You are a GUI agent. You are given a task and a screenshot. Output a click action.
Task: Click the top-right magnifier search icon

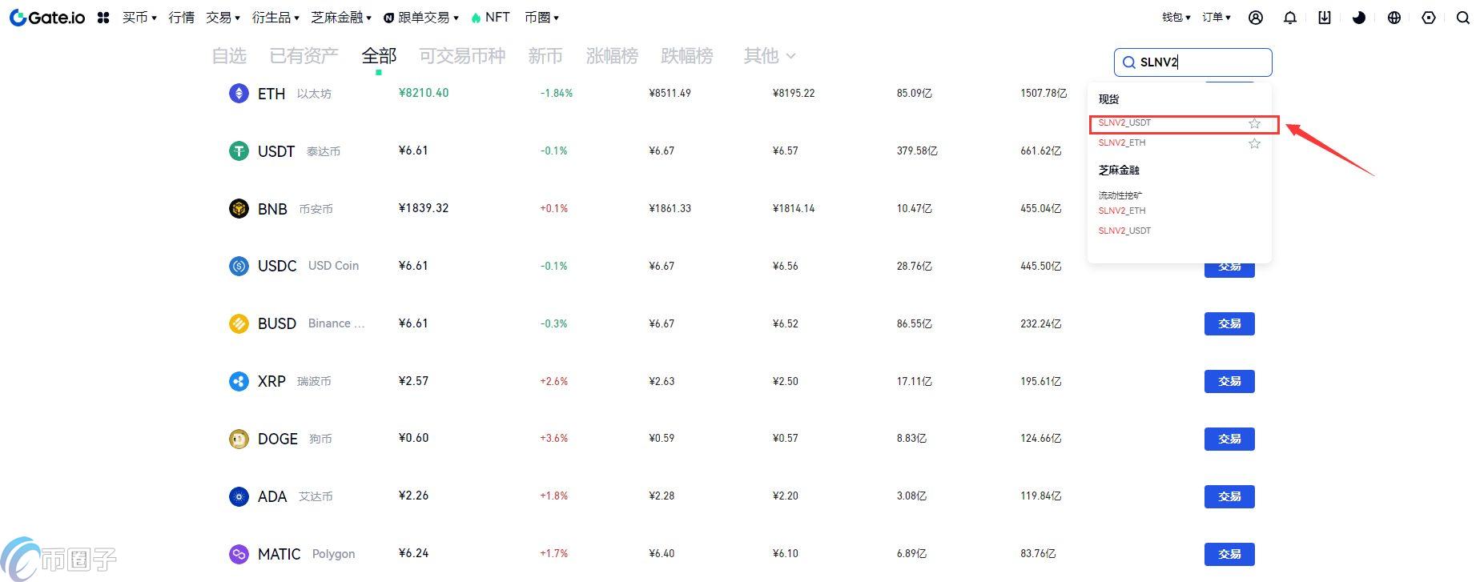1463,18
